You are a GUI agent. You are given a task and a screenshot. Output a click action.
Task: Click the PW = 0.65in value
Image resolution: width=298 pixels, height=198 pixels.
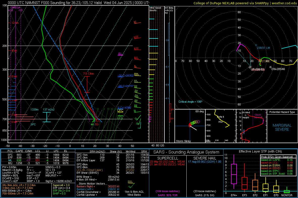tap(9, 167)
